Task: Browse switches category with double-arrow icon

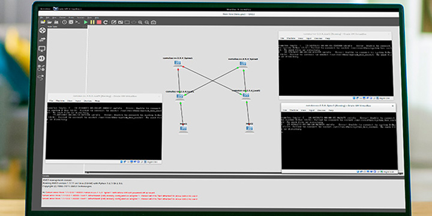Action: click(42, 40)
